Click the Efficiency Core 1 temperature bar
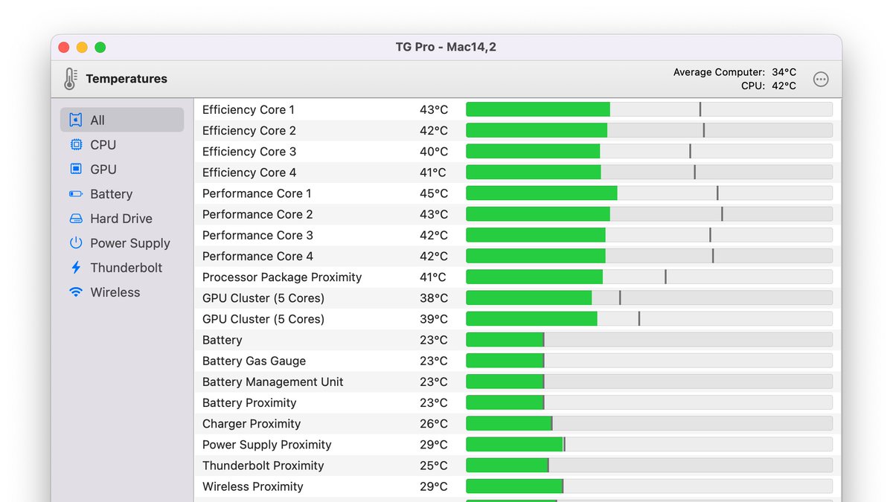This screenshot has width=893, height=502. click(649, 109)
